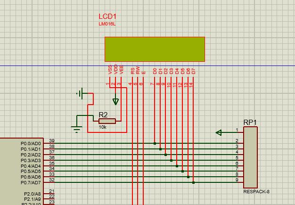Click the D4 pin label on LCD1

click(x=177, y=71)
